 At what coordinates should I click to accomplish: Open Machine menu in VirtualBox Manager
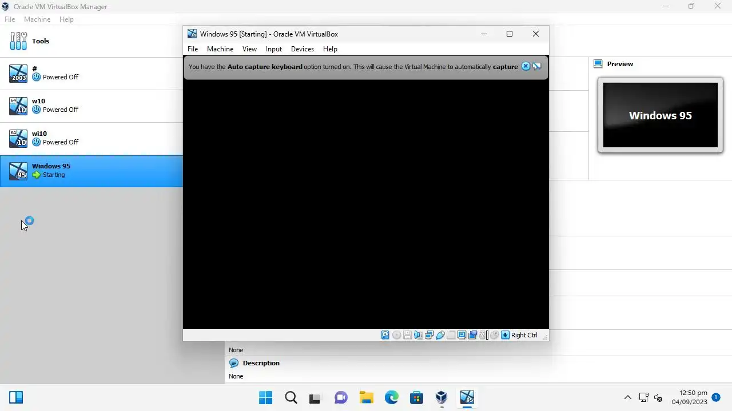(37, 19)
